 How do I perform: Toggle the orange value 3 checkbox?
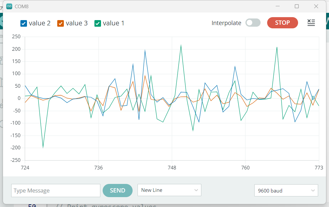coord(61,23)
